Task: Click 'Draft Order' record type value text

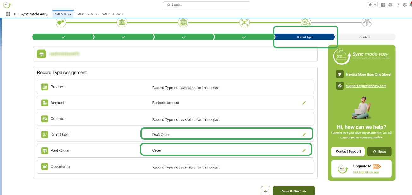Action: coord(161,135)
